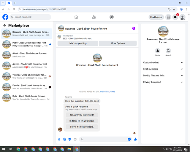This screenshot has width=190, height=152.
Task: Open the Chrome three-dot menu
Action: coord(187,9)
